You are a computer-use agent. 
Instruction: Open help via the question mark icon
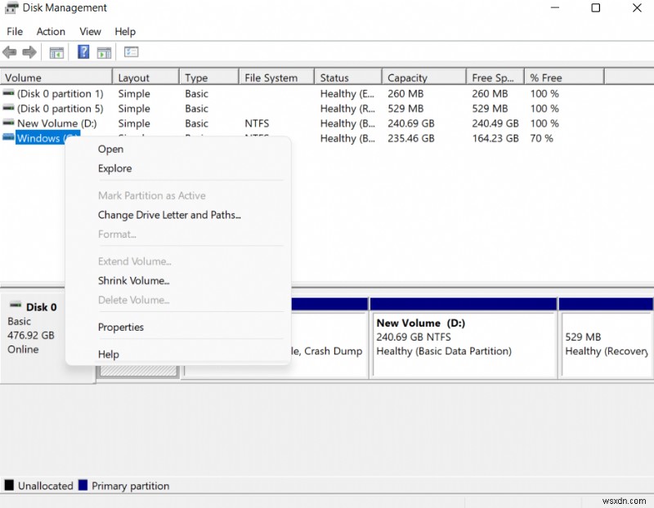pos(83,51)
